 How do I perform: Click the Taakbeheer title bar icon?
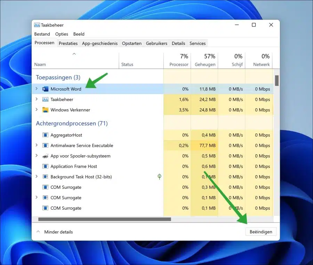point(37,25)
